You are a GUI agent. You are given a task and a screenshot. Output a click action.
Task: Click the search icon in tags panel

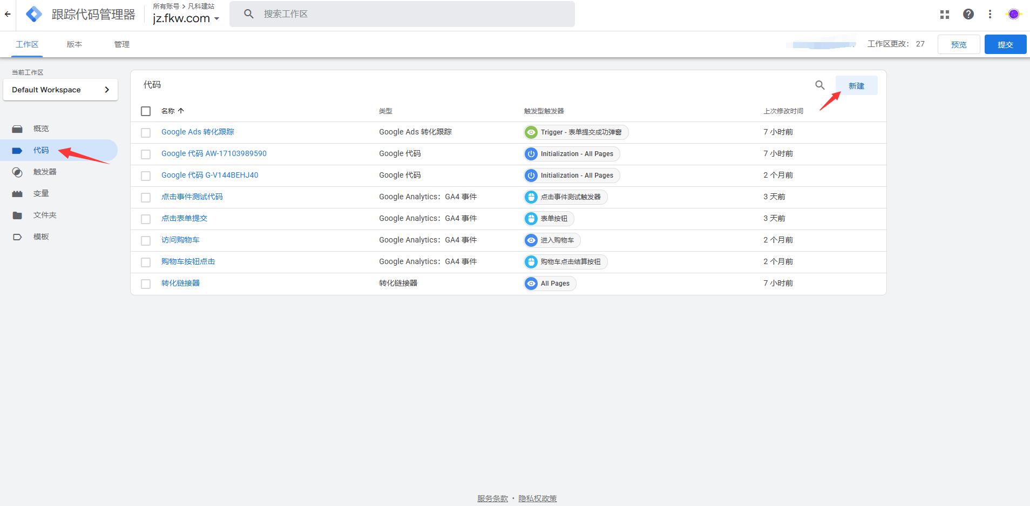[x=820, y=85]
